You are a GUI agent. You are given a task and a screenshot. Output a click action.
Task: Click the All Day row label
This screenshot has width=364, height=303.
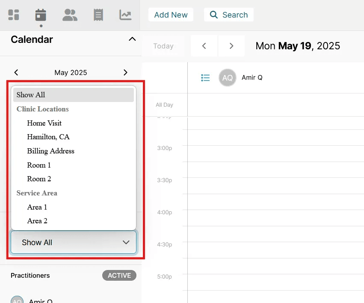coord(164,105)
